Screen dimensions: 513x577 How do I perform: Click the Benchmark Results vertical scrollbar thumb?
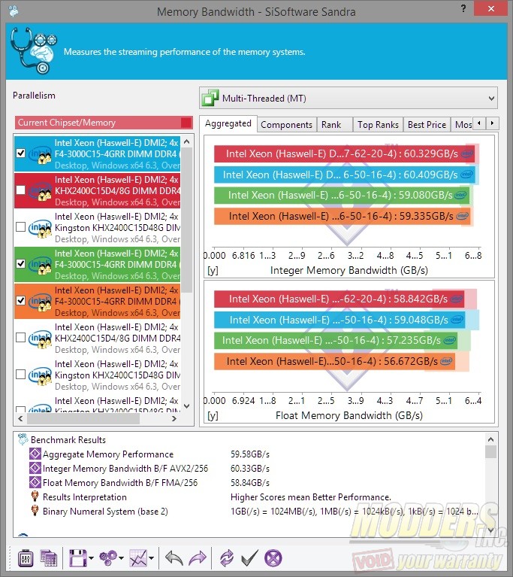pyautogui.click(x=490, y=451)
